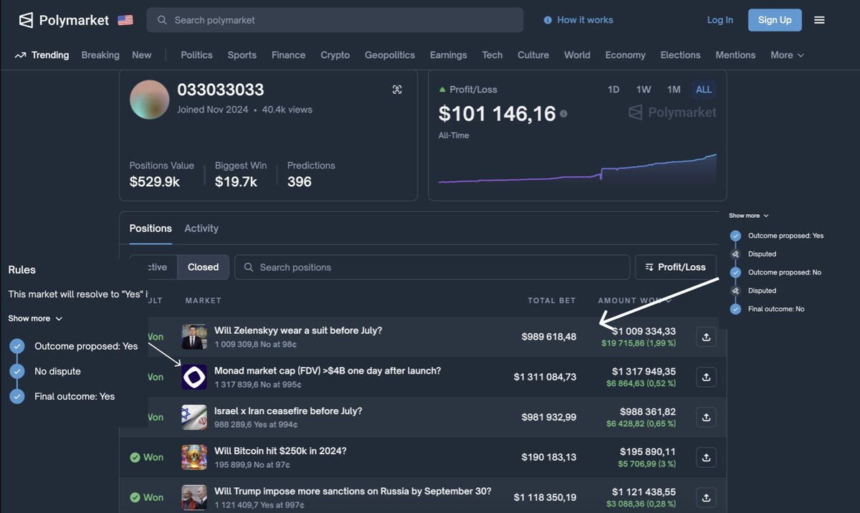The width and height of the screenshot is (860, 513).
Task: Select the 1M timeframe
Action: (674, 90)
